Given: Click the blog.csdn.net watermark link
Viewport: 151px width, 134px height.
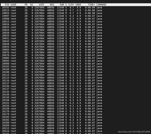Looking at the screenshot, I should tap(134, 132).
